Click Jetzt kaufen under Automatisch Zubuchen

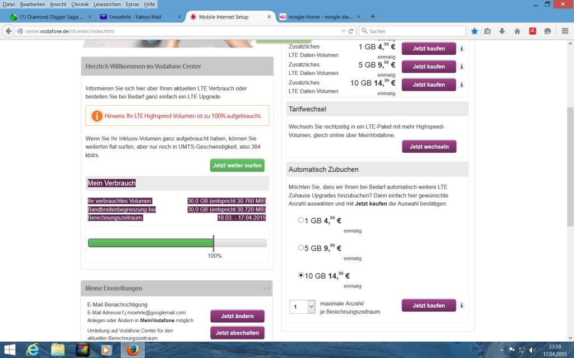point(429,305)
